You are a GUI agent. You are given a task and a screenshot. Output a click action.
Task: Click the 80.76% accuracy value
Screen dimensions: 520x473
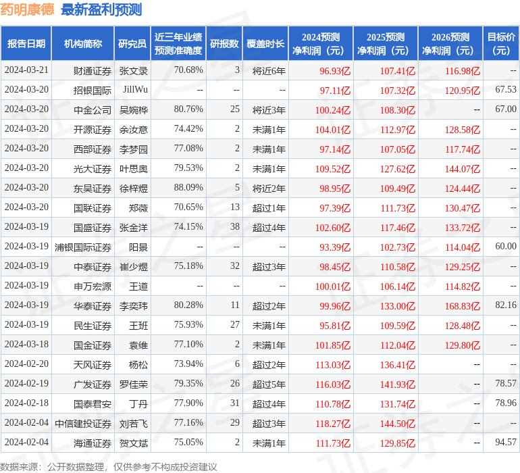(188, 109)
